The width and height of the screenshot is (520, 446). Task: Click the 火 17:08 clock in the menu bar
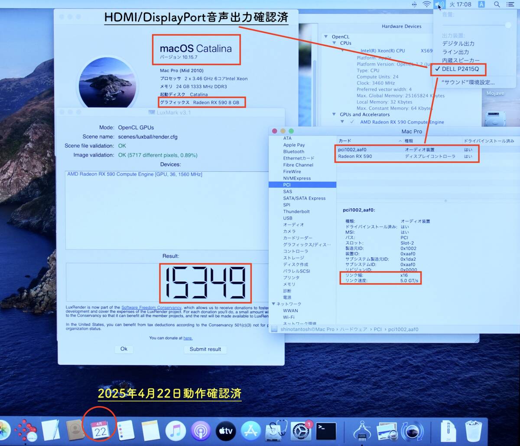460,4
